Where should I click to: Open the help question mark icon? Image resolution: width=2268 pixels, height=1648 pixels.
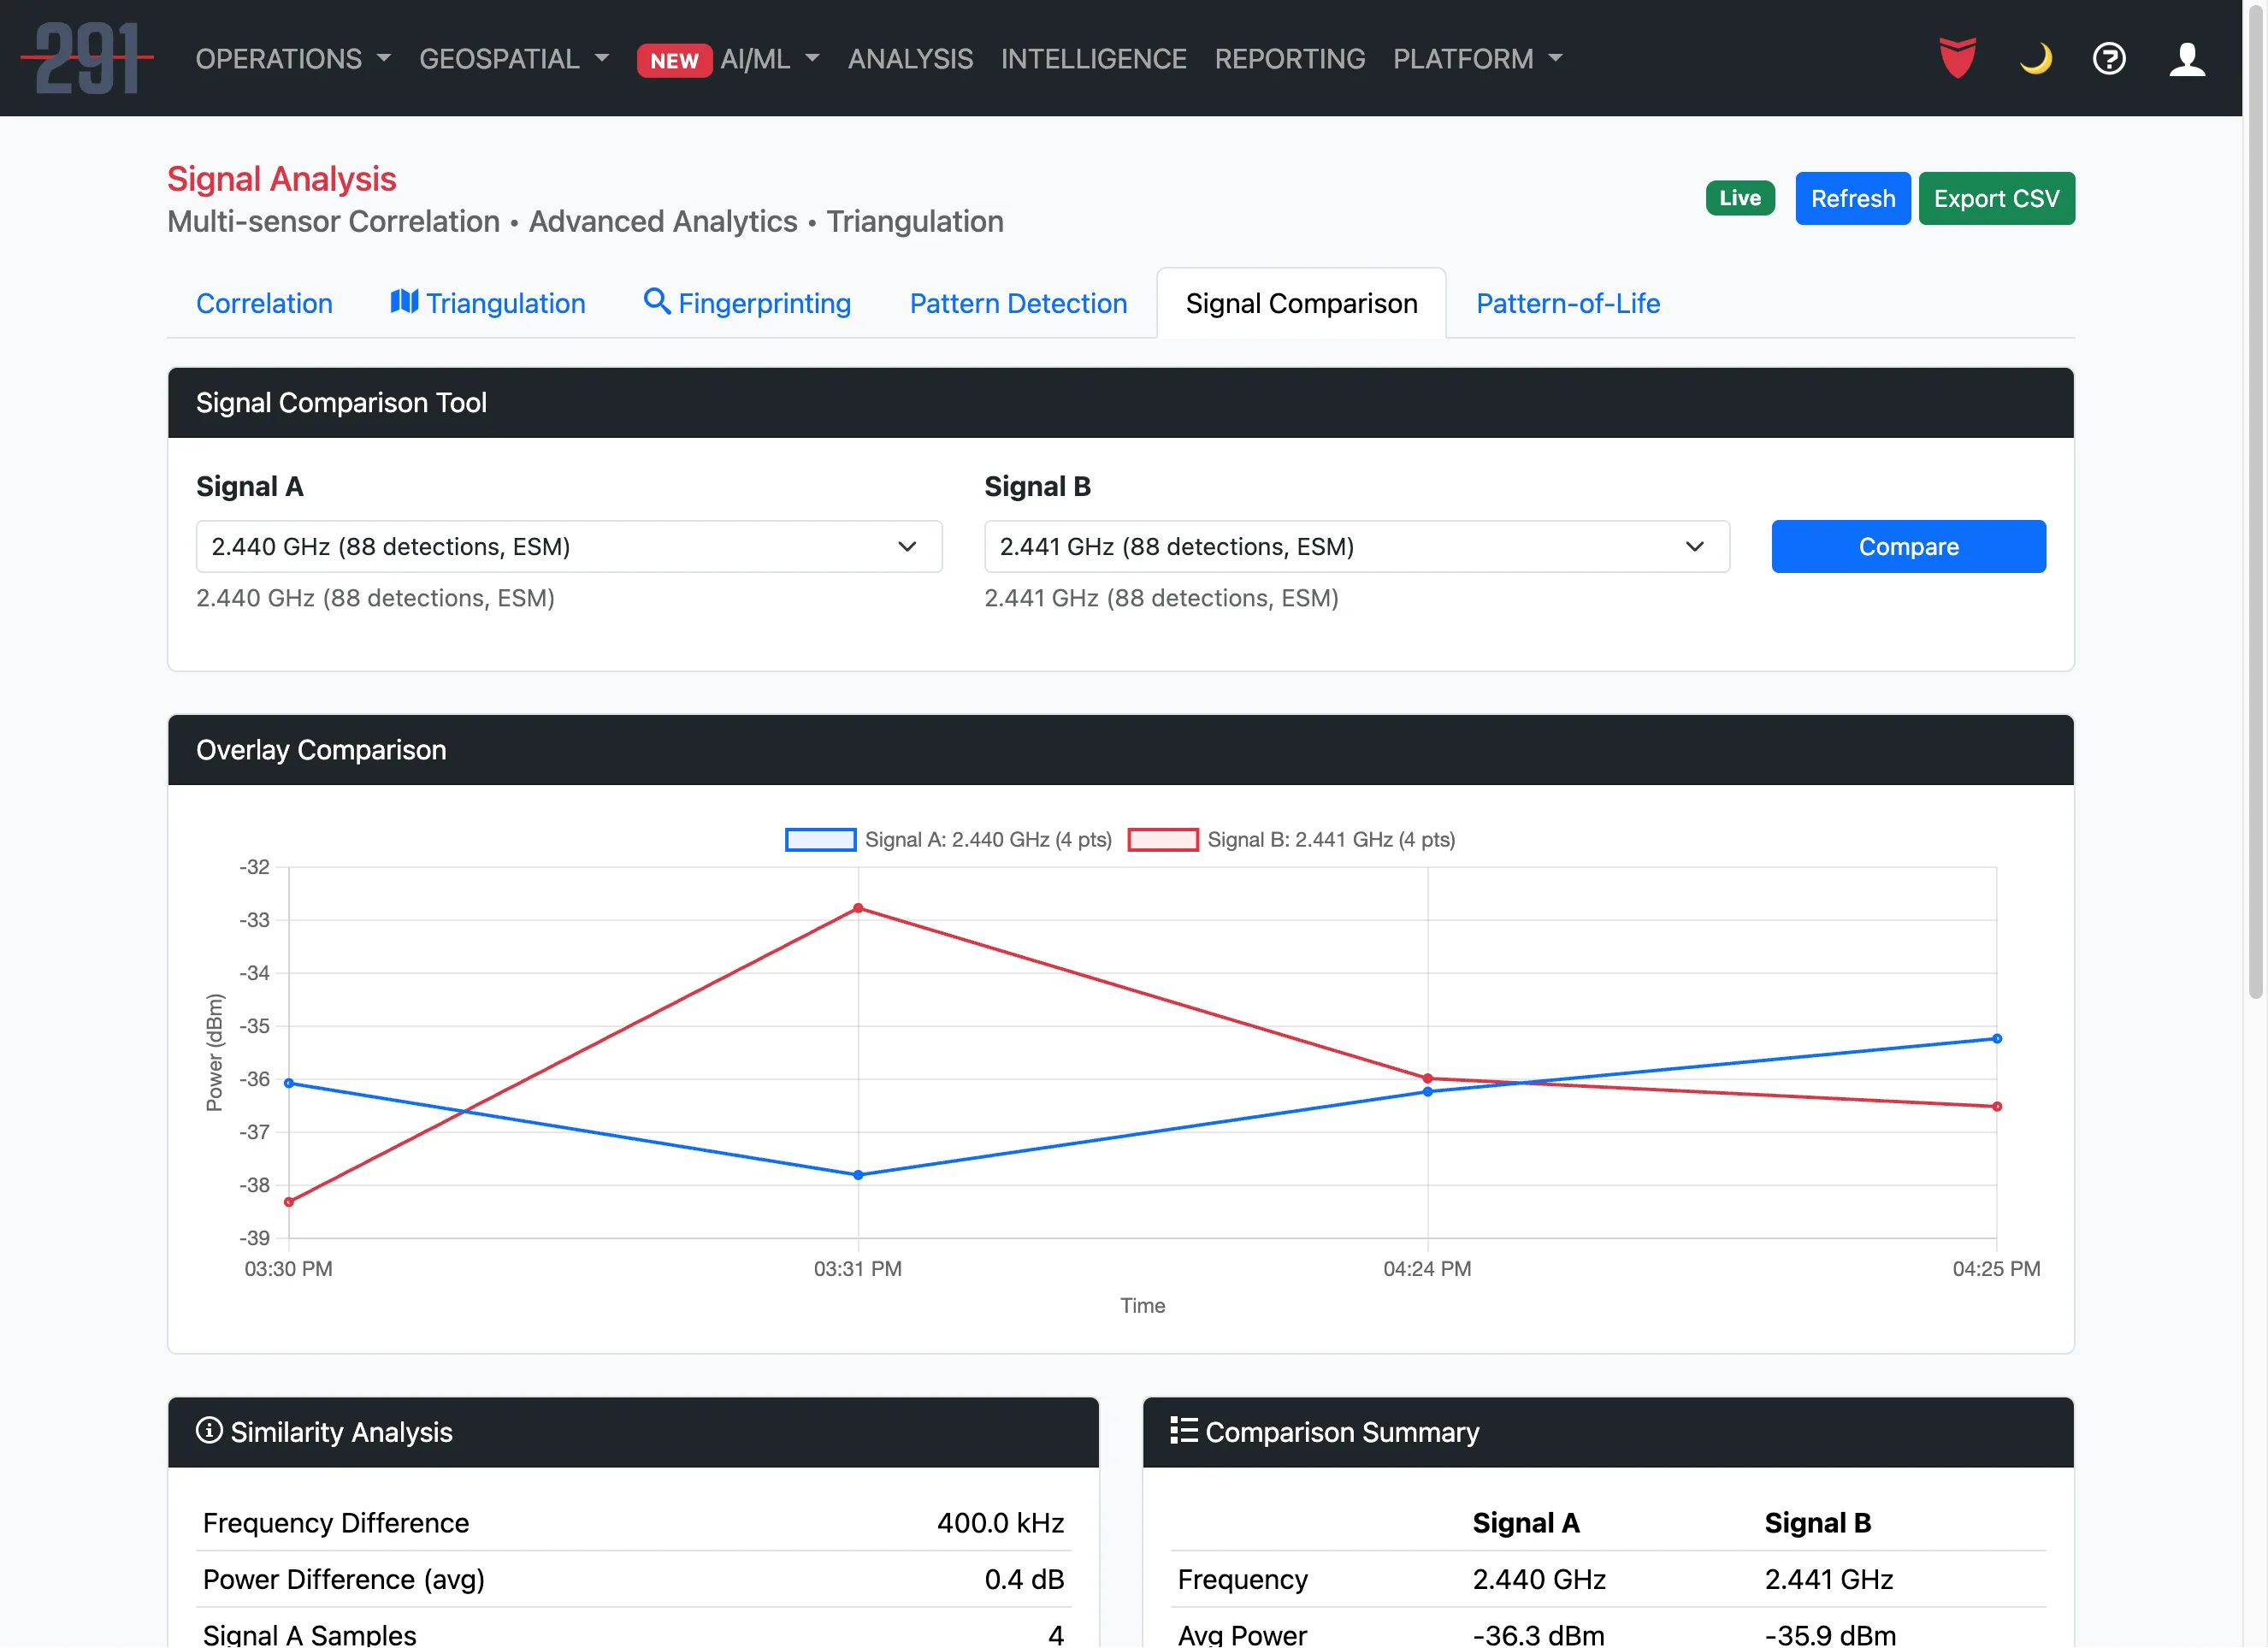tap(2109, 58)
